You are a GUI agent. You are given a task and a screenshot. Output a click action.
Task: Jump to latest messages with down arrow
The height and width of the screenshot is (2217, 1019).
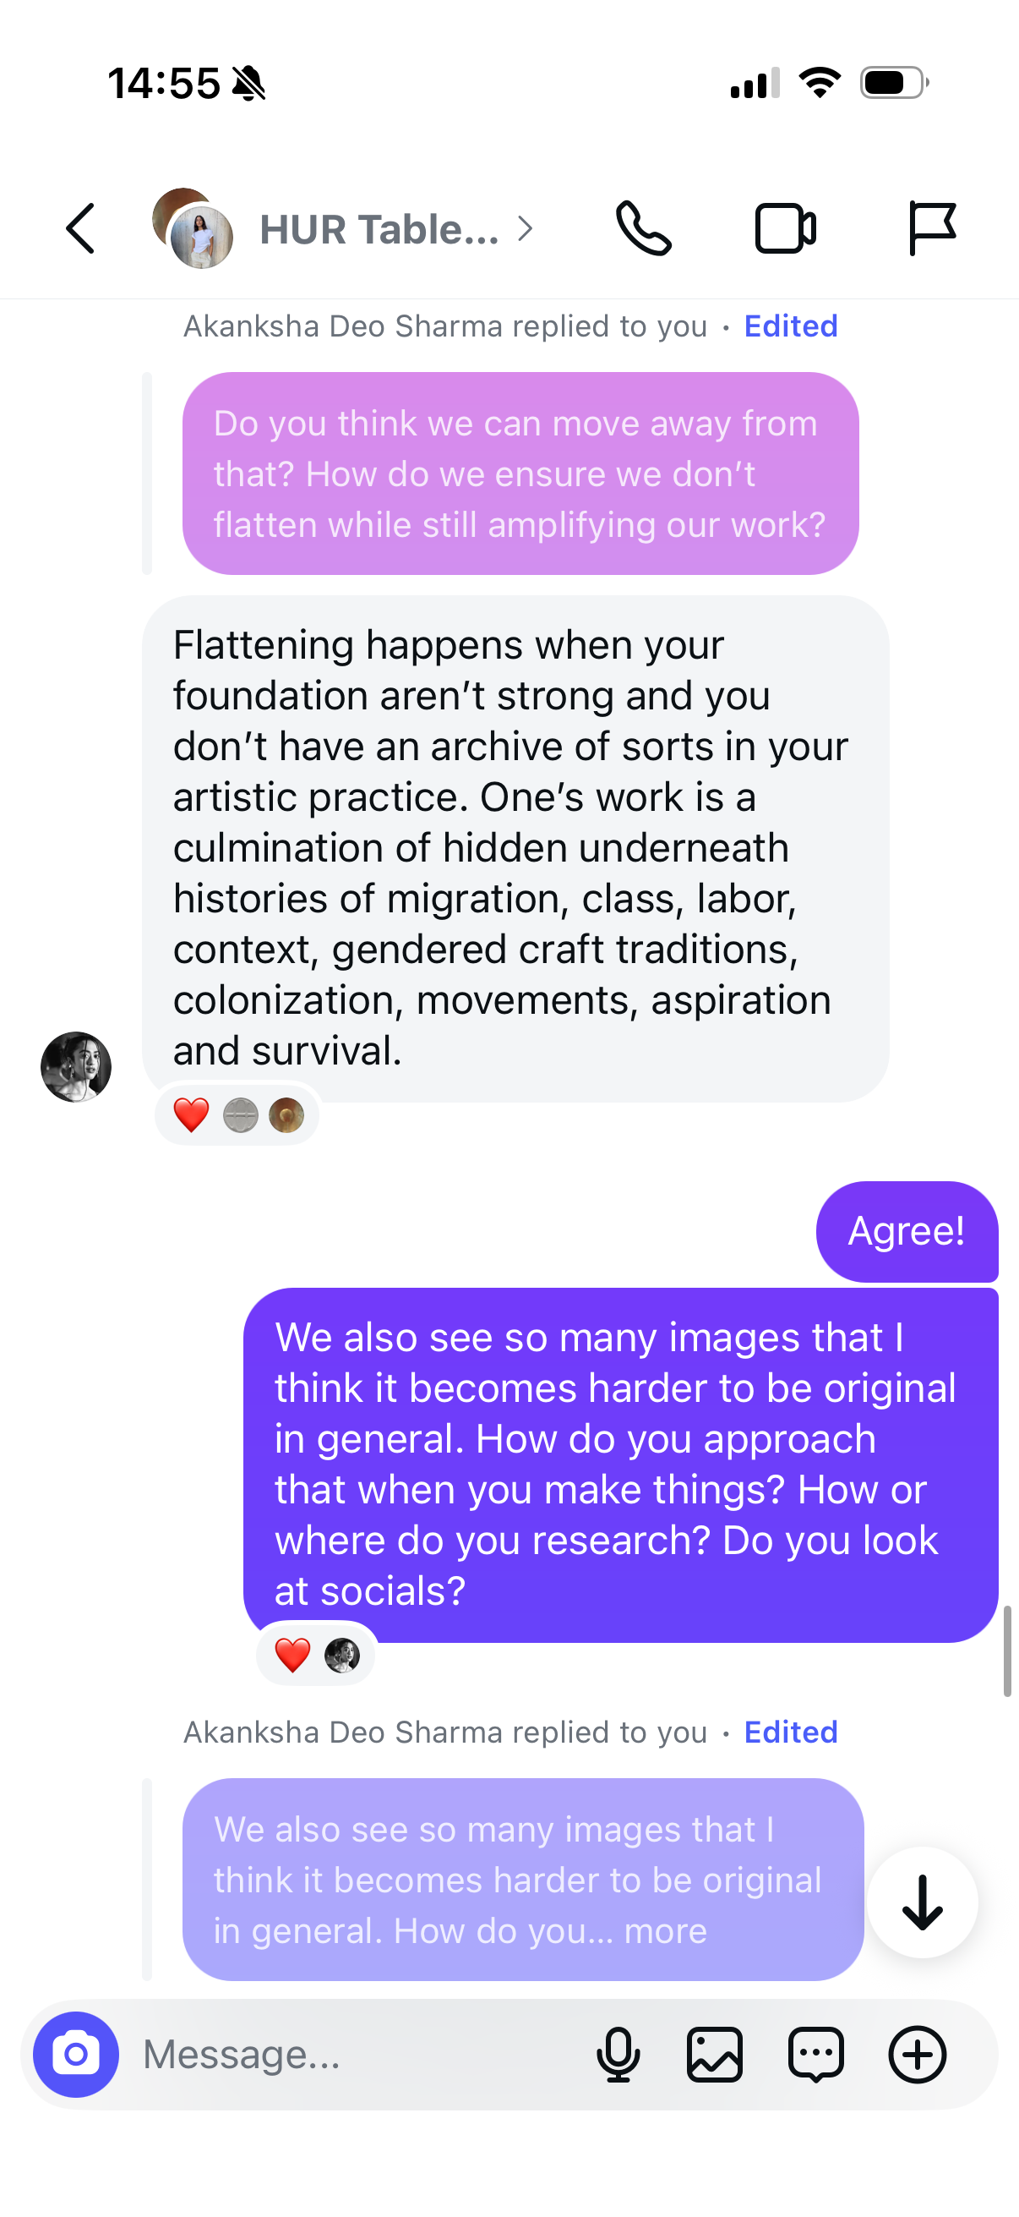coord(922,1902)
